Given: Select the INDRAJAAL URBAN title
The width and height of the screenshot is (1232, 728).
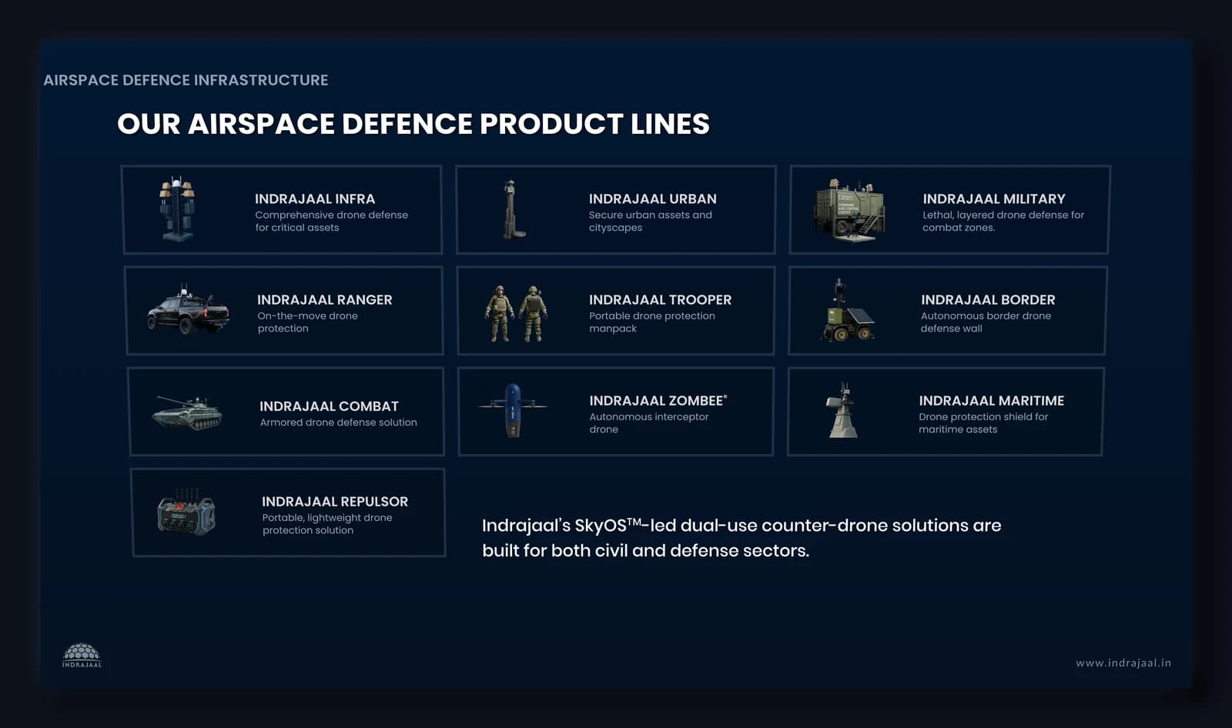Looking at the screenshot, I should (x=653, y=199).
